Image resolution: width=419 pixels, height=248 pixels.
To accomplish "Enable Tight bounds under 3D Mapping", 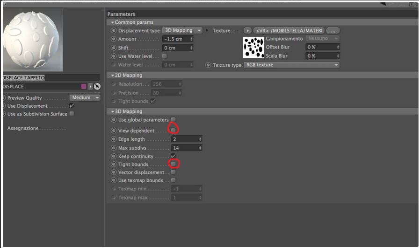I will (173, 164).
